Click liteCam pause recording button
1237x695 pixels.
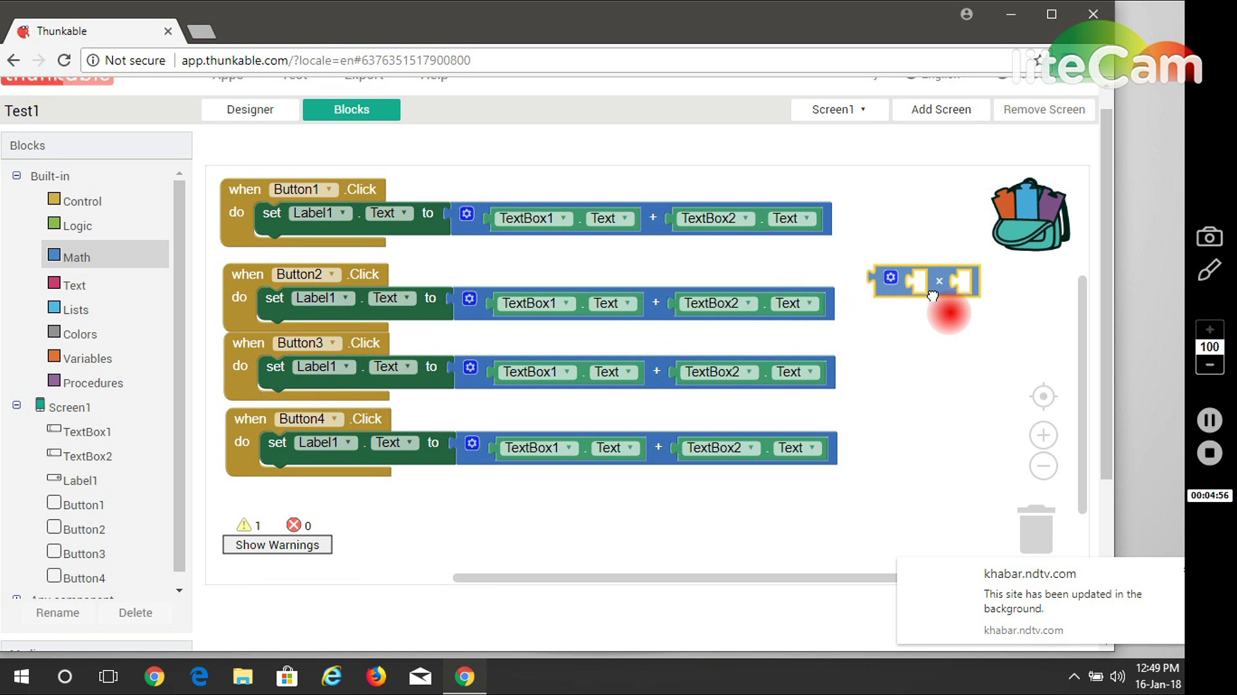(1209, 420)
